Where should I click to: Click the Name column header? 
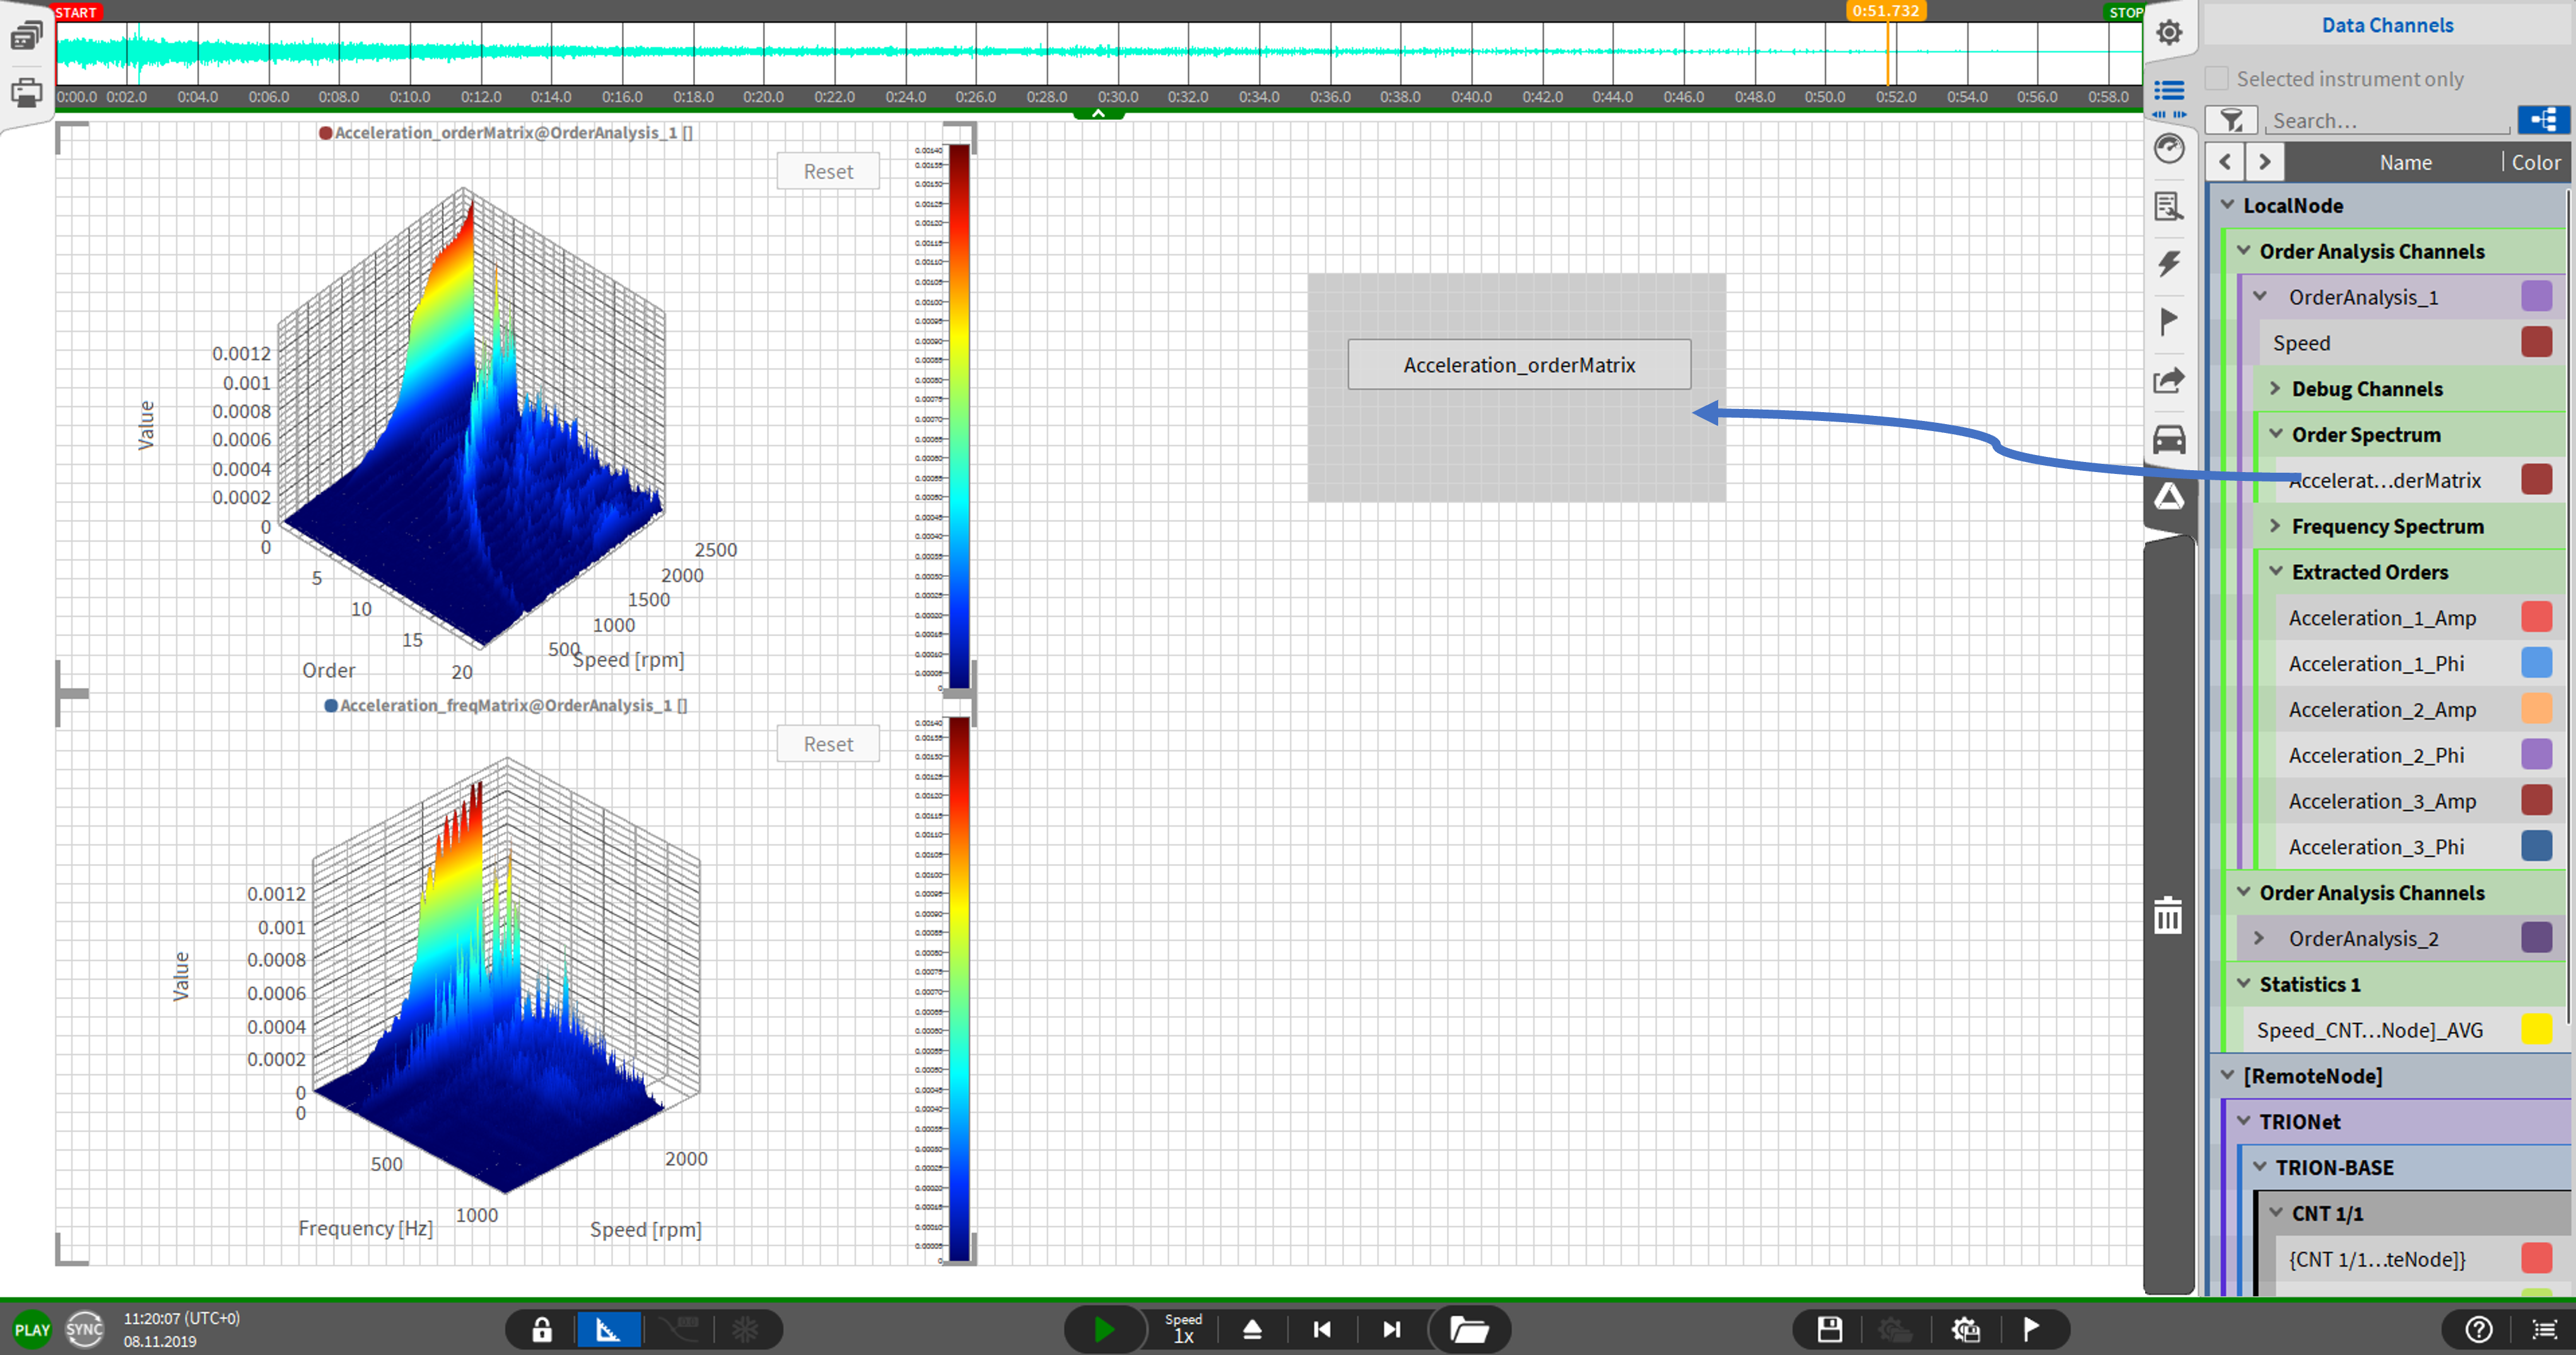tap(2405, 162)
